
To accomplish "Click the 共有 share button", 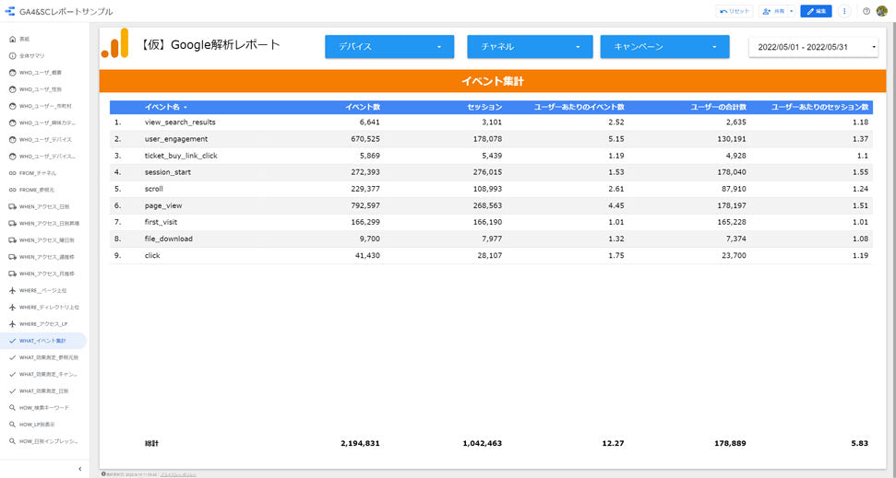I will coord(773,11).
